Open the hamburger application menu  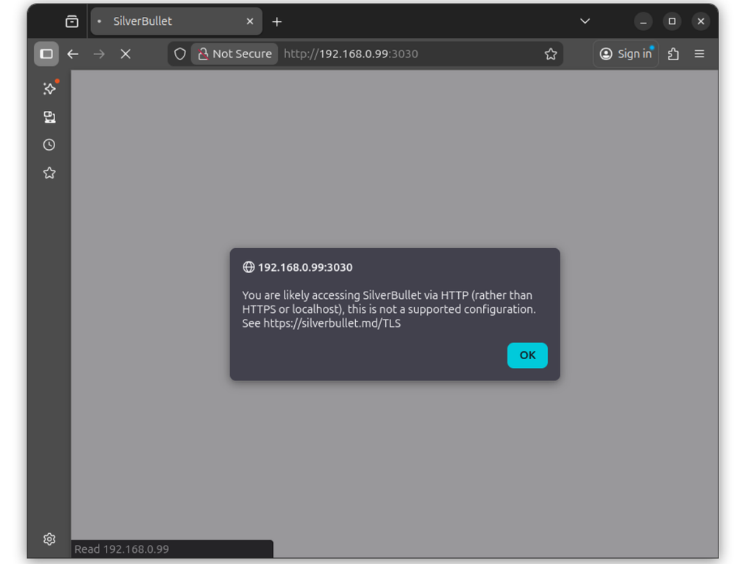pos(699,54)
